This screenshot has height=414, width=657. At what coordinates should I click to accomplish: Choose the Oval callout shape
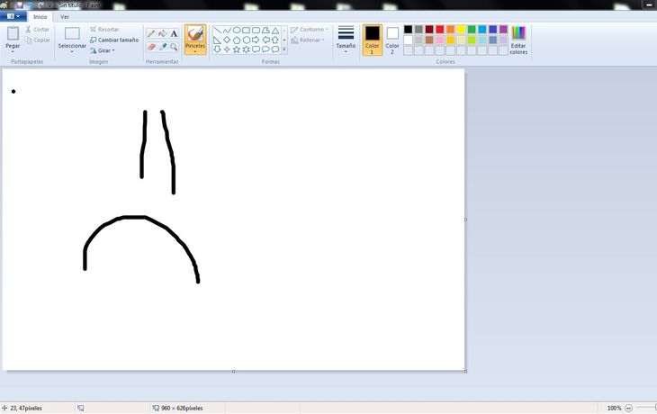coord(265,49)
